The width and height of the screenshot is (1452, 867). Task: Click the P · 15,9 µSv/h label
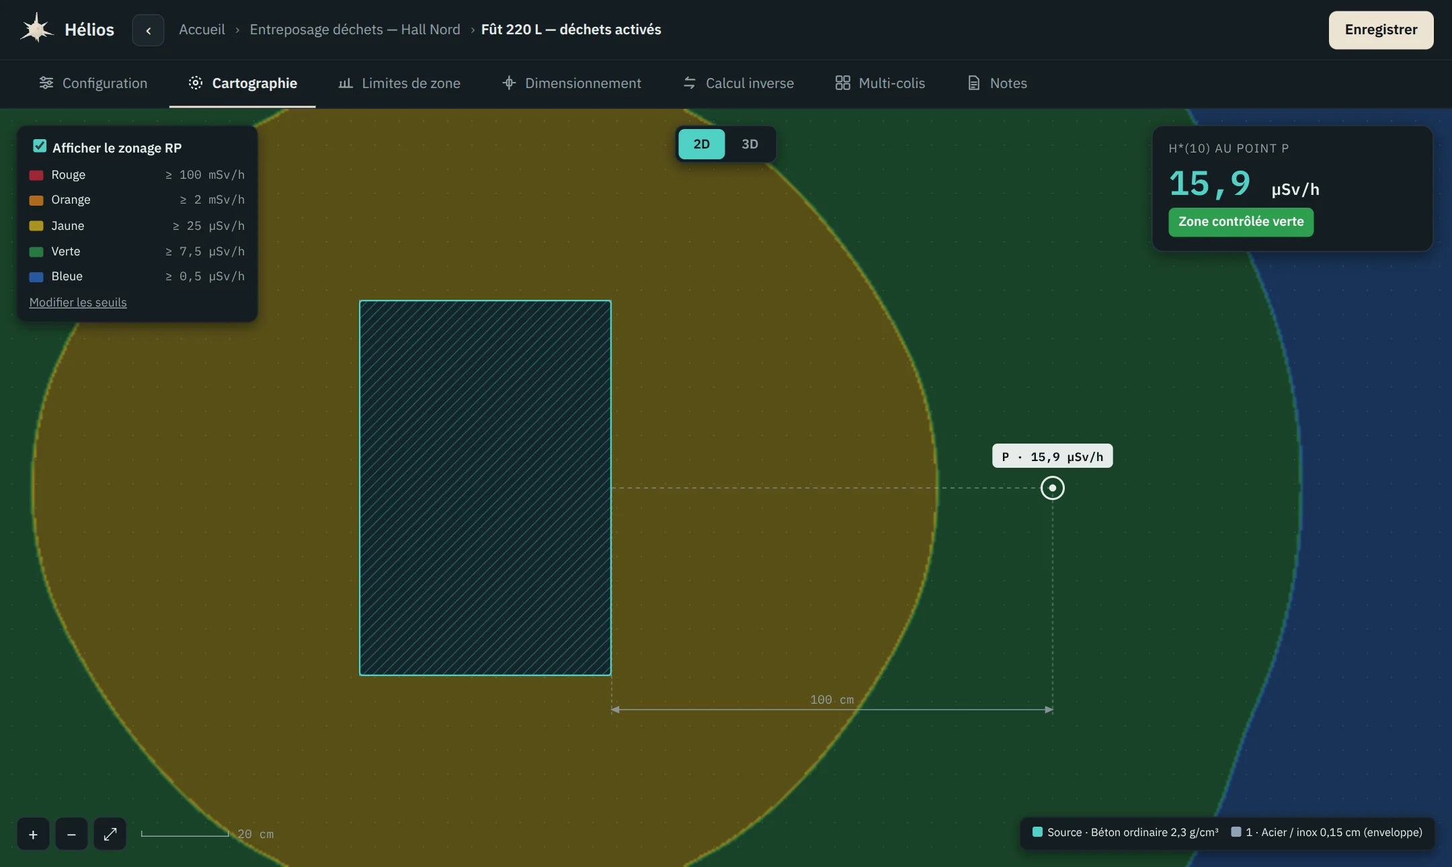(1052, 456)
